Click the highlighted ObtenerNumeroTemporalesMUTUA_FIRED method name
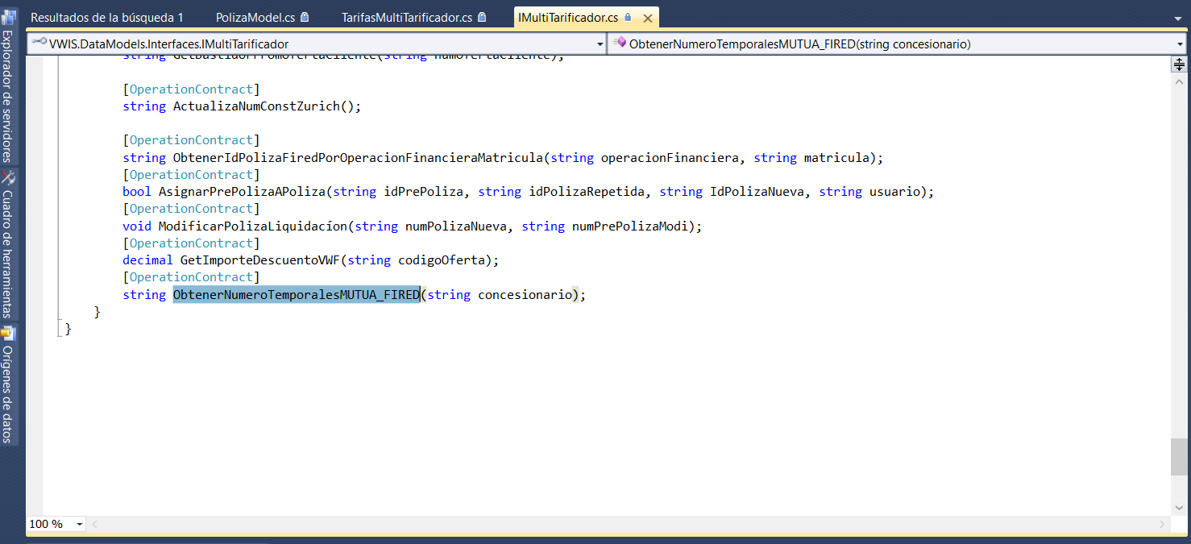The image size is (1191, 544). 297,295
